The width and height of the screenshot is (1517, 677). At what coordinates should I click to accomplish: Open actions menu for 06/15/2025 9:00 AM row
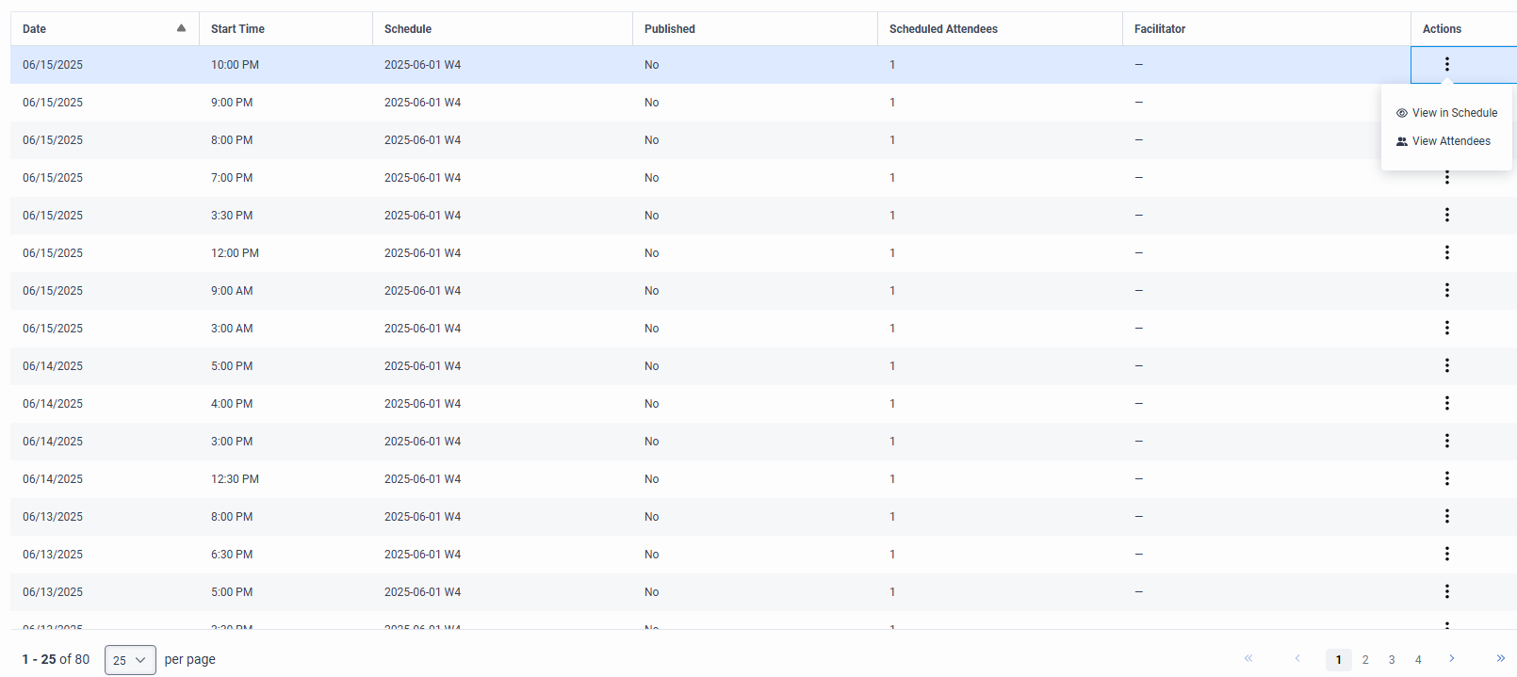click(1446, 291)
